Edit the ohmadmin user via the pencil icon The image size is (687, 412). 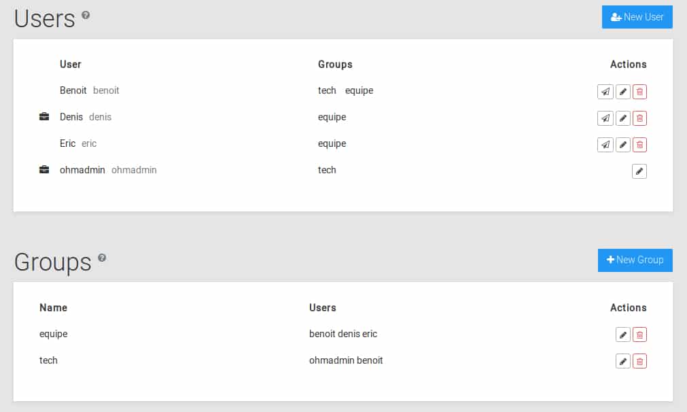[639, 171]
